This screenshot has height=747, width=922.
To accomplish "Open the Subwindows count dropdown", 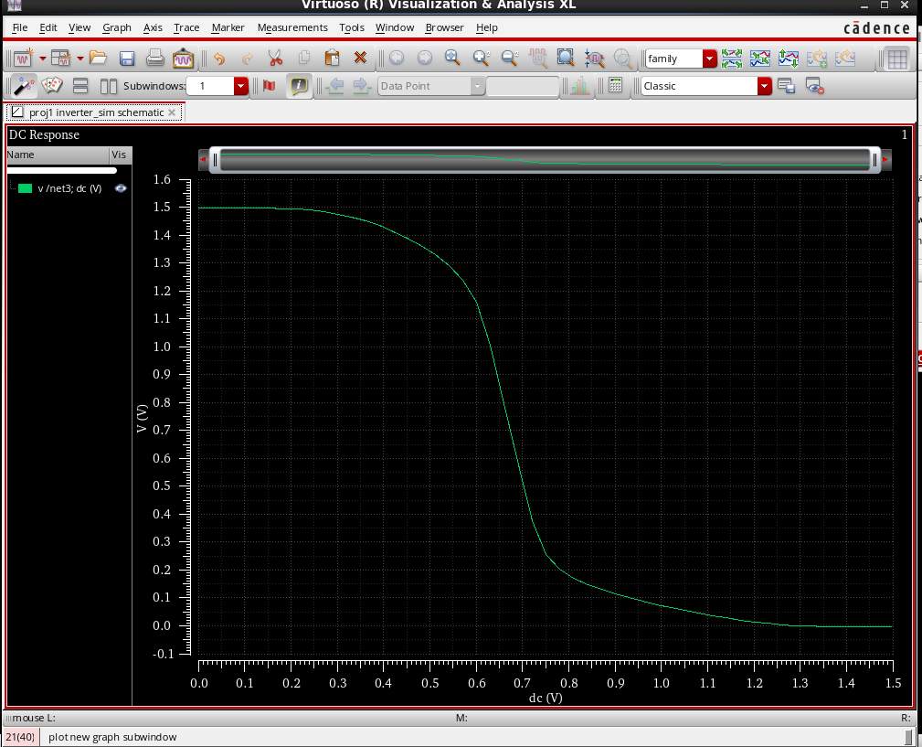I will click(x=241, y=86).
